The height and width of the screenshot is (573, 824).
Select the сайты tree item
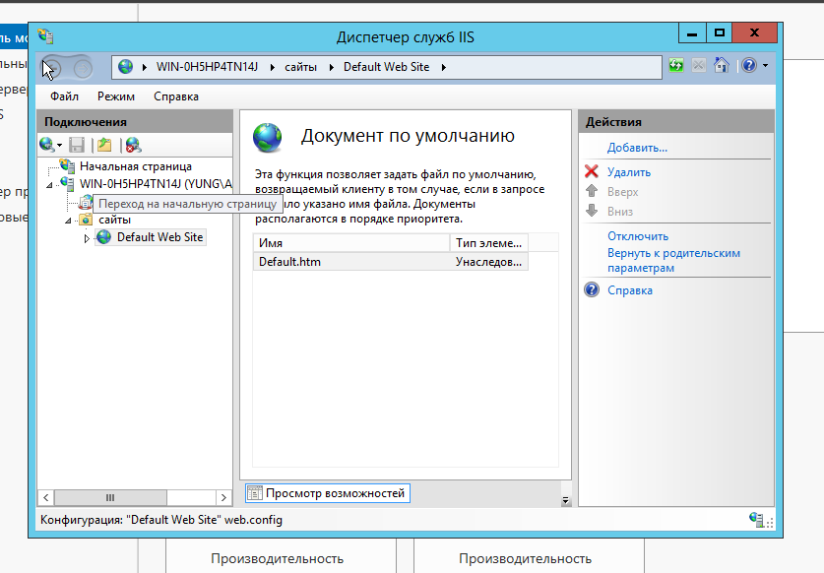[x=114, y=220]
